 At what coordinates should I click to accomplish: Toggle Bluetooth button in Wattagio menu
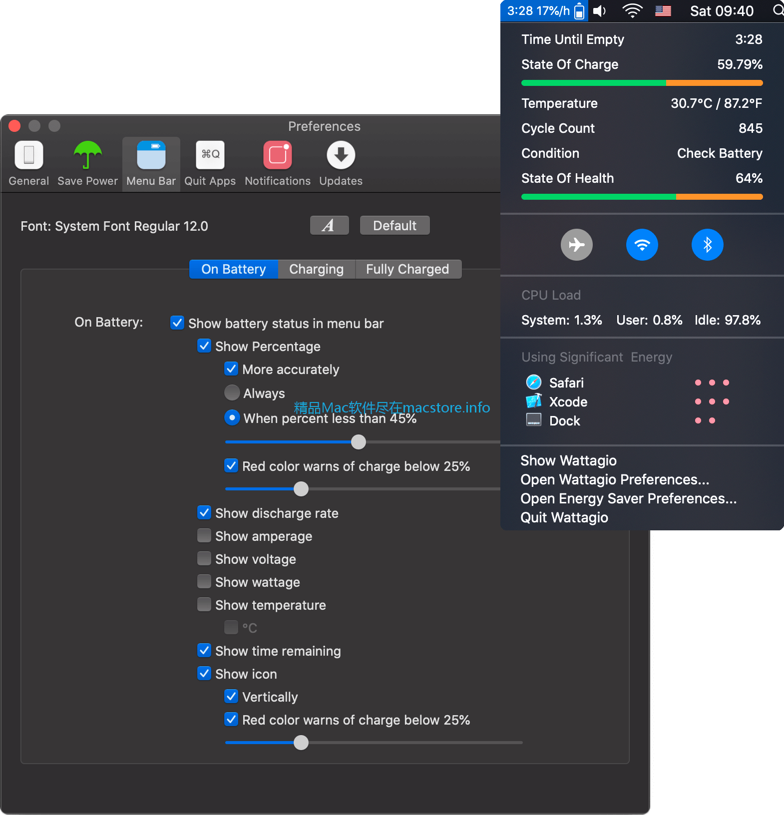pos(708,245)
